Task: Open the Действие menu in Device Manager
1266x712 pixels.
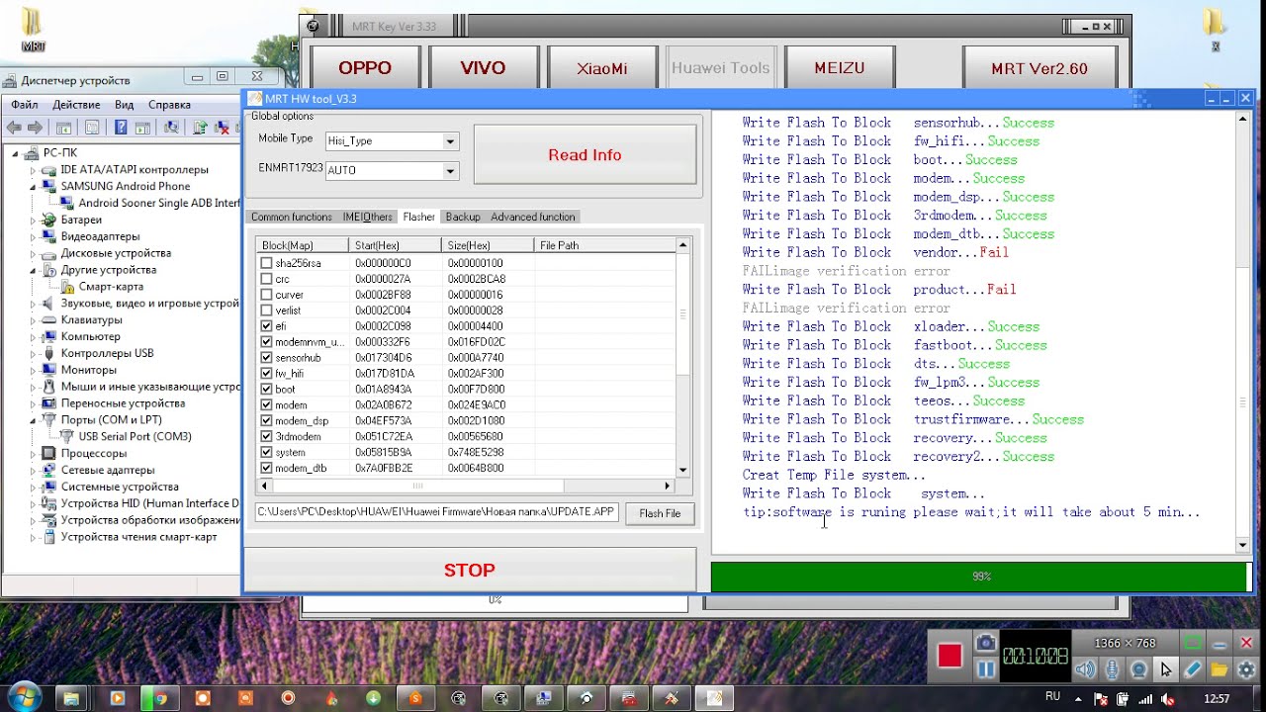Action: tap(76, 105)
